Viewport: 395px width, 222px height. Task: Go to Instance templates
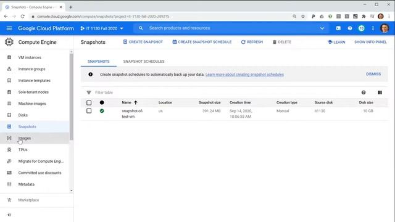(35, 81)
